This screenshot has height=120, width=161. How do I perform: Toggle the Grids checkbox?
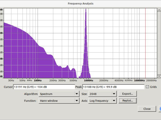point(147,87)
